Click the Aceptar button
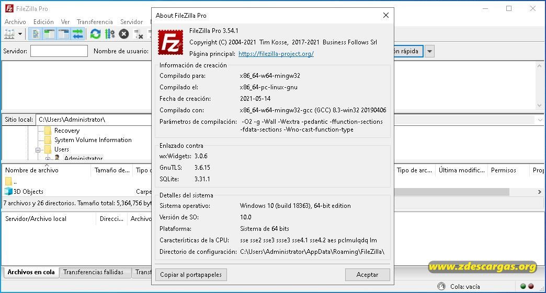This screenshot has height=293, width=546. tap(367, 275)
